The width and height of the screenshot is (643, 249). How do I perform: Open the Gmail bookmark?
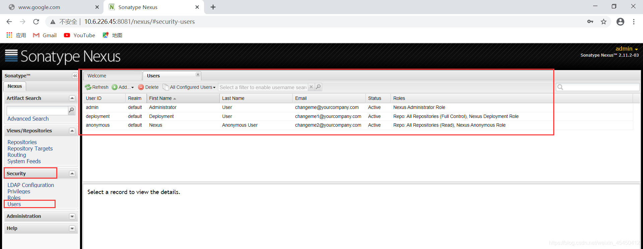(x=45, y=35)
